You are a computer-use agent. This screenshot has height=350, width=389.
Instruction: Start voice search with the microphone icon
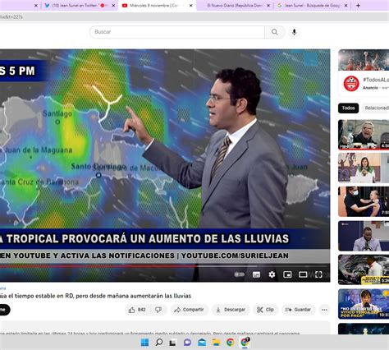tap(294, 32)
